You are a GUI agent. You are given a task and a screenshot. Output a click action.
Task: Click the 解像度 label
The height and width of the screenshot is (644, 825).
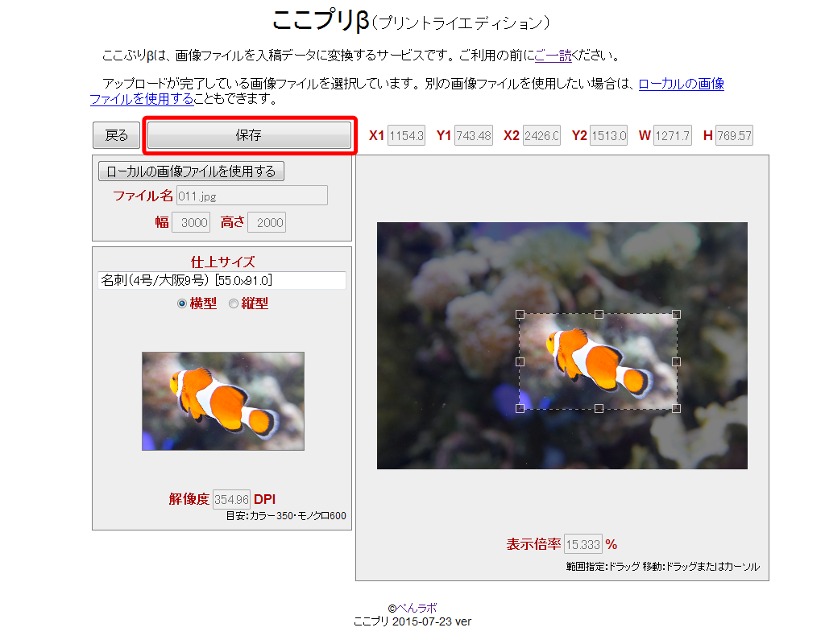click(x=189, y=499)
